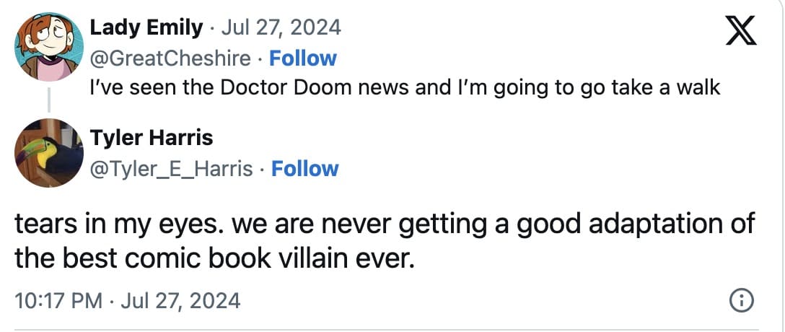The height and width of the screenshot is (332, 785).
Task: Follow the @GreatCheshire account
Action: pyautogui.click(x=303, y=58)
